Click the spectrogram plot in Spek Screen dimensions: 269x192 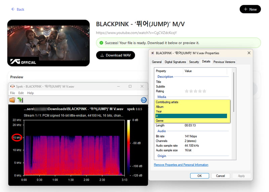[x=74, y=148]
